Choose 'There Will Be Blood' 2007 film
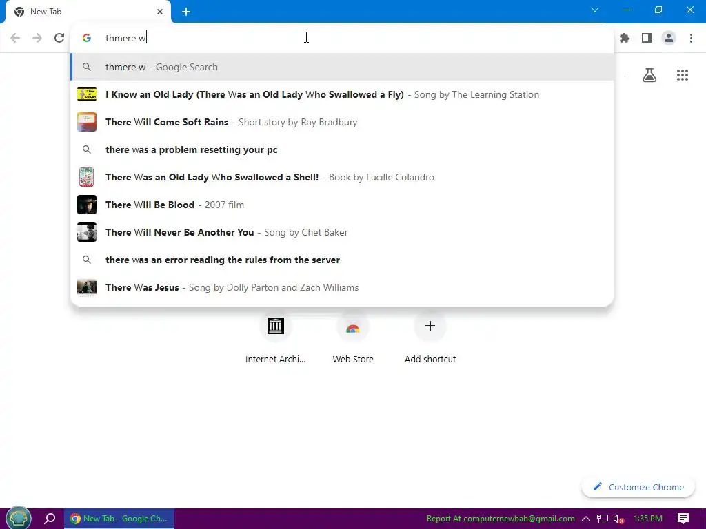 coord(342,205)
